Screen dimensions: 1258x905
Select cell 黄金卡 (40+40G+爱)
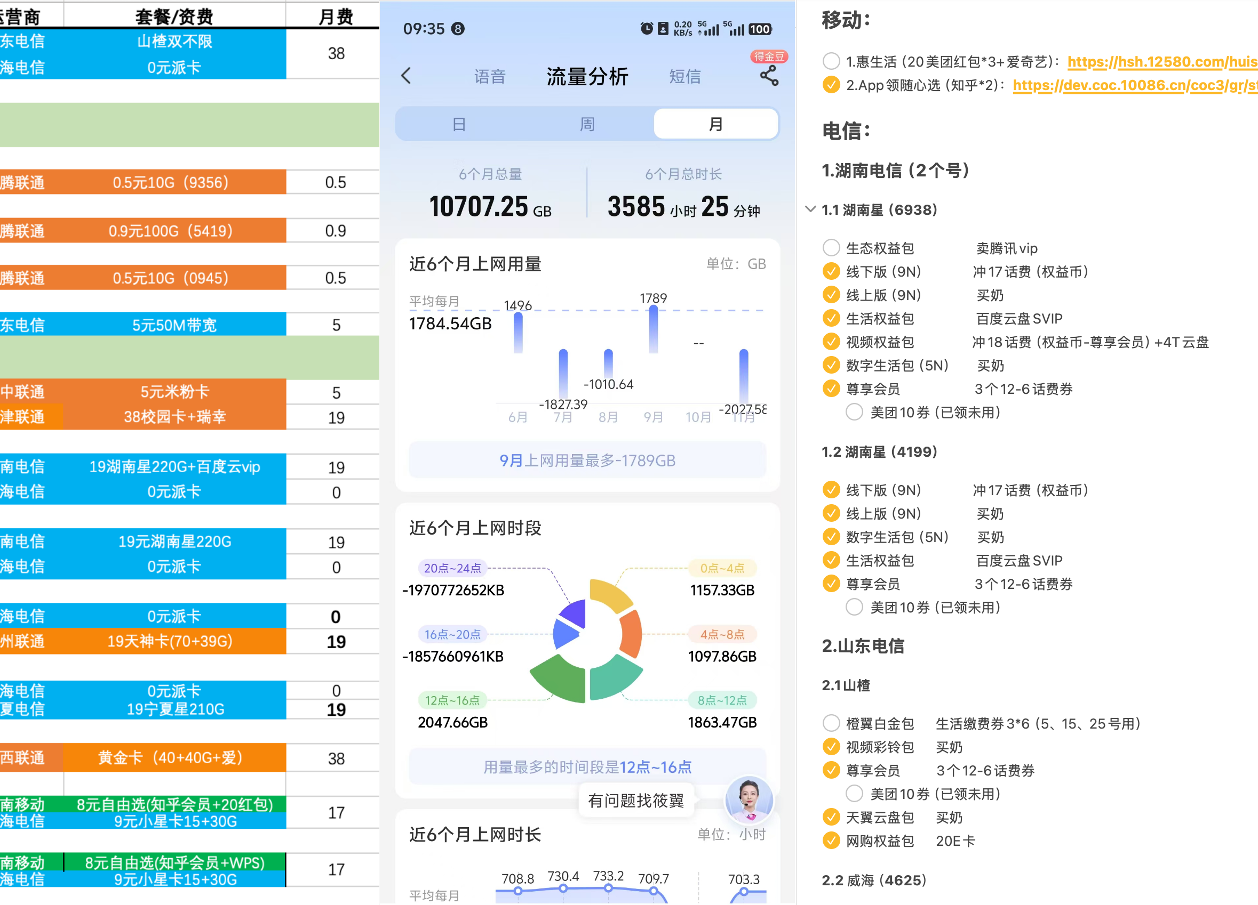[174, 757]
